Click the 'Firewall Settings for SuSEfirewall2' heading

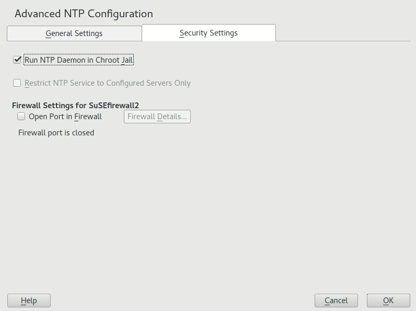[x=75, y=105]
